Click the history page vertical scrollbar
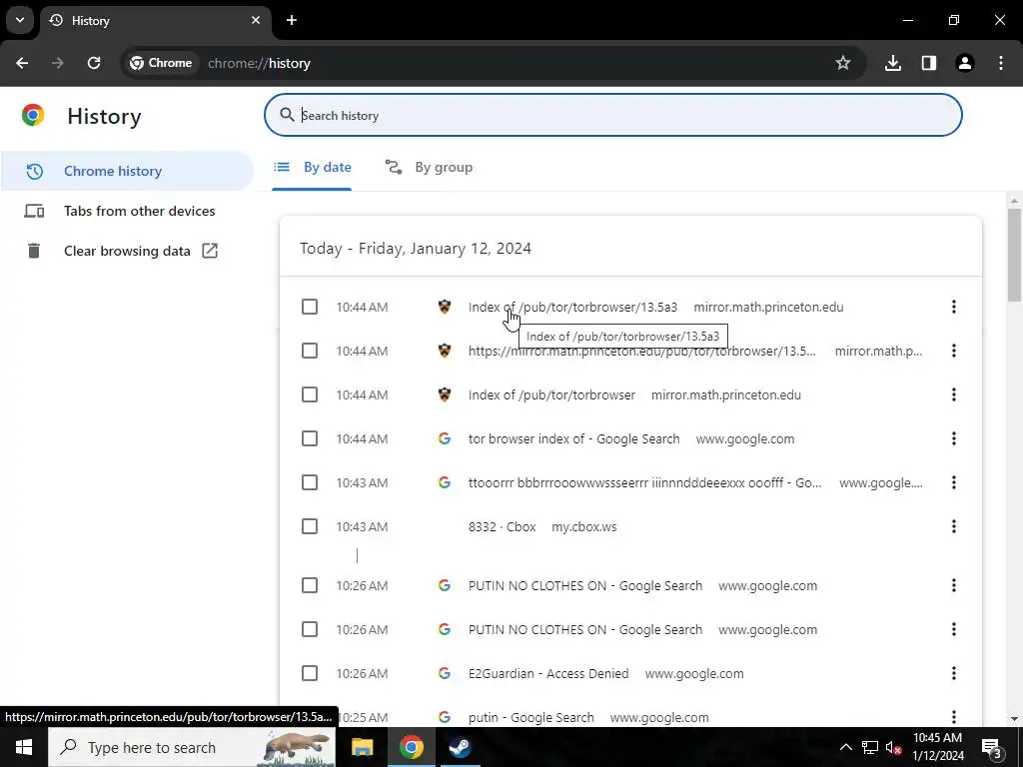Viewport: 1023px width, 767px height. 1014,255
